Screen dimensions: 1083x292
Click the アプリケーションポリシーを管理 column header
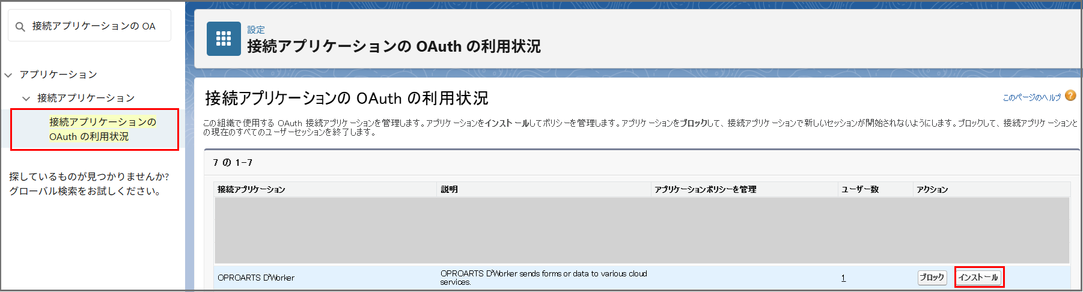coord(705,189)
